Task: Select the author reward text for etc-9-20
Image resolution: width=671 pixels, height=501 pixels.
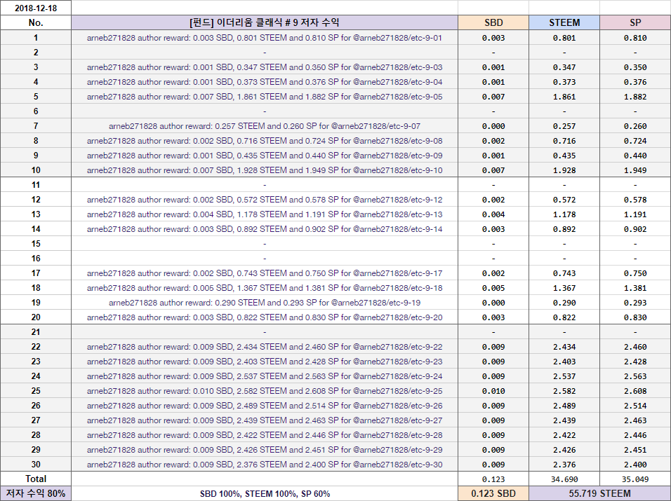Action: 265,317
